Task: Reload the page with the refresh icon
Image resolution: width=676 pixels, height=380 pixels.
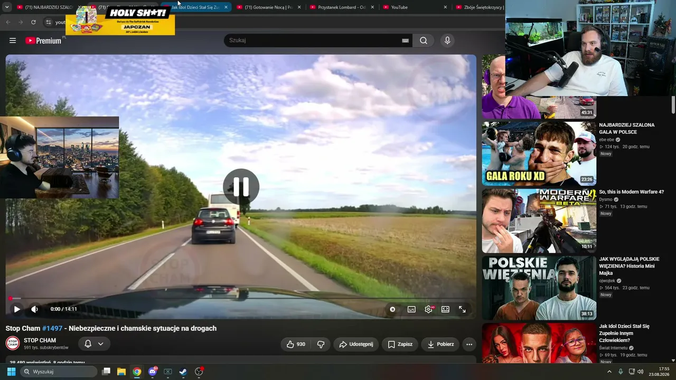Action: [33, 22]
